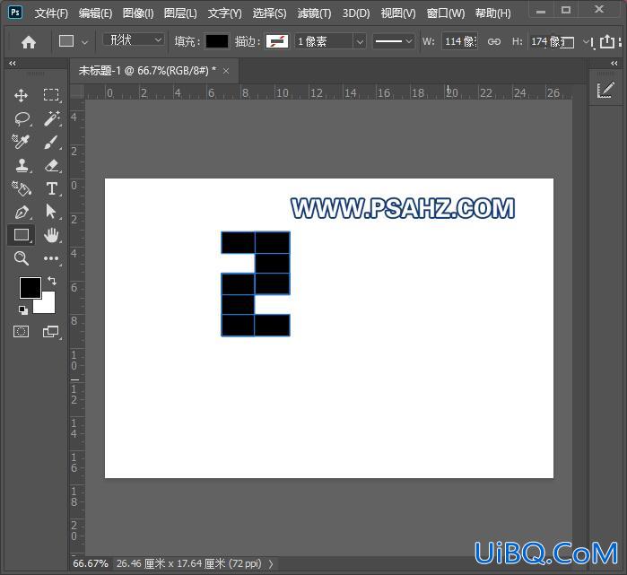The height and width of the screenshot is (575, 627).
Task: Click the W width input field
Action: [459, 41]
